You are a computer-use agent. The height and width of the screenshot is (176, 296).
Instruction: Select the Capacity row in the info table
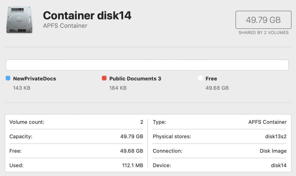(76, 136)
